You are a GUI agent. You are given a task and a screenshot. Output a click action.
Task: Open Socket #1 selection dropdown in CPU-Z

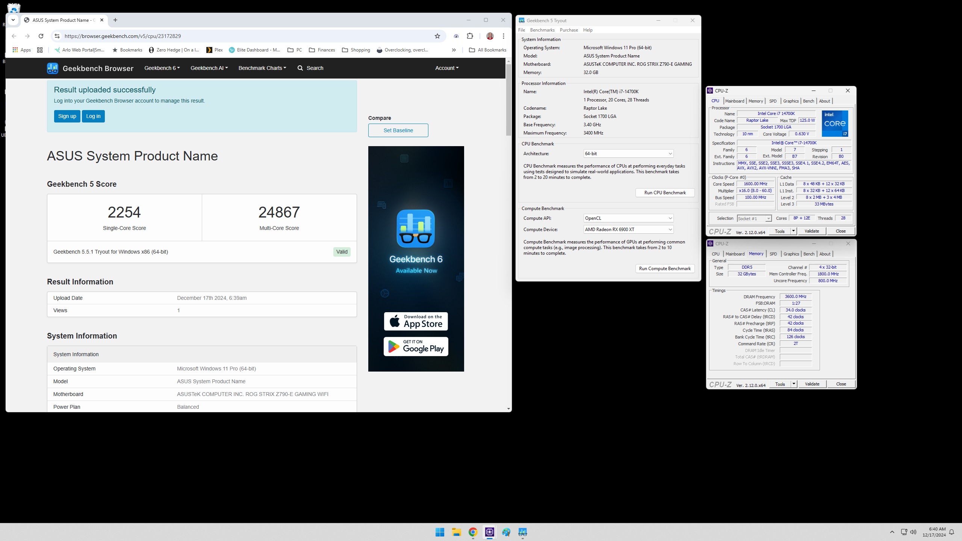point(754,218)
